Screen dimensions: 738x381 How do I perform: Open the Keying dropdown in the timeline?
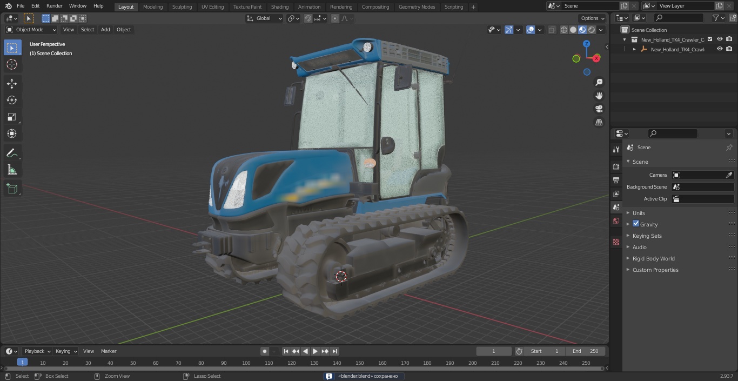[x=66, y=351]
